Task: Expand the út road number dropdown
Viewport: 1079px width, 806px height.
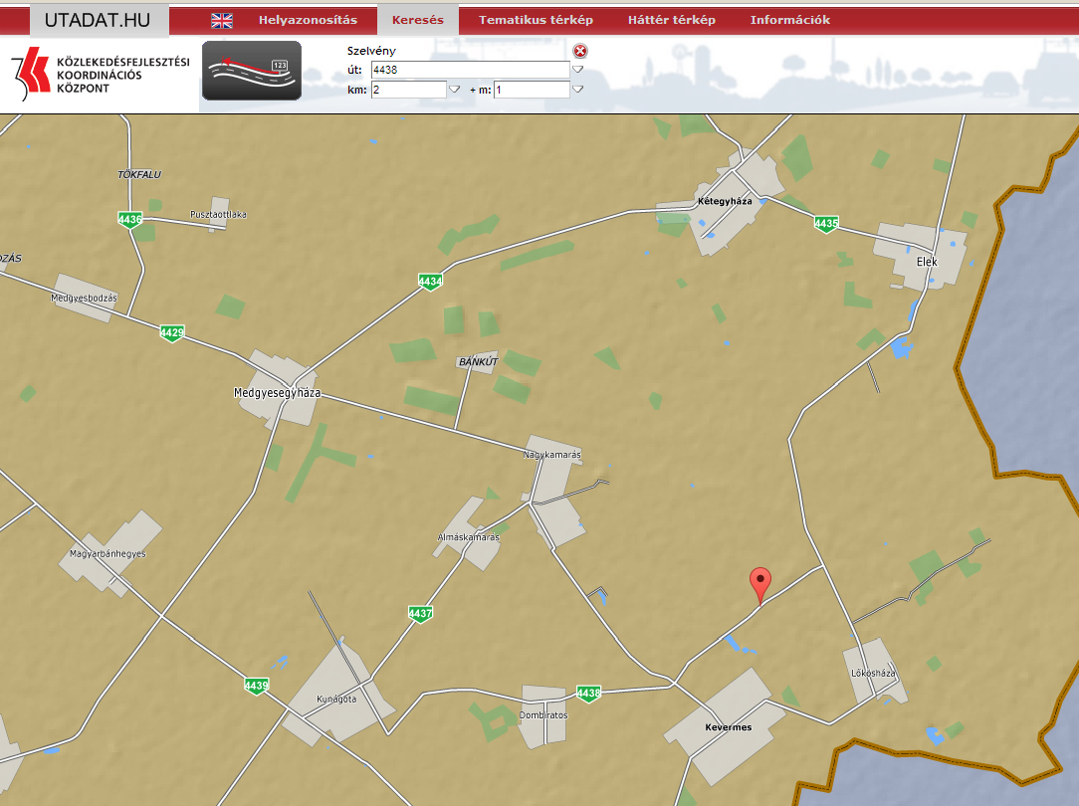Action: click(x=577, y=70)
